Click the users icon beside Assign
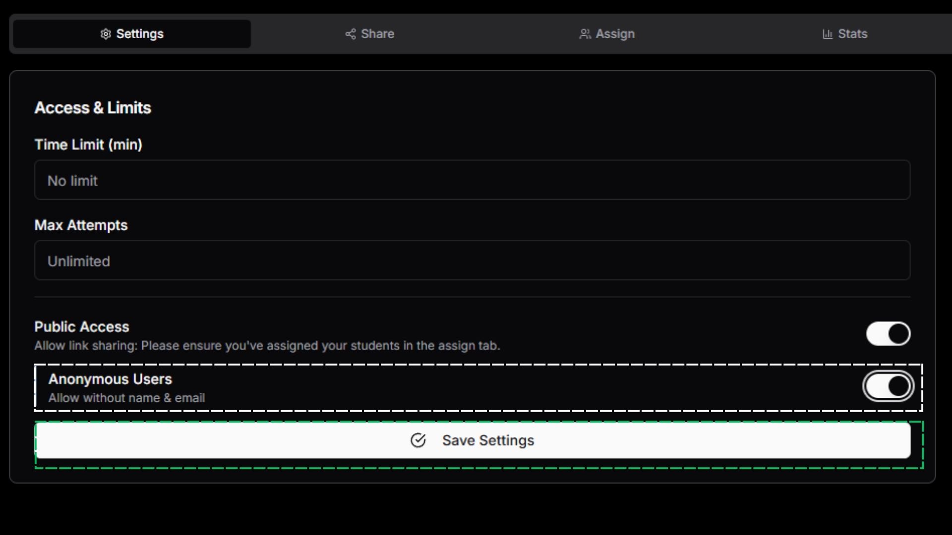Image resolution: width=952 pixels, height=535 pixels. pos(585,34)
